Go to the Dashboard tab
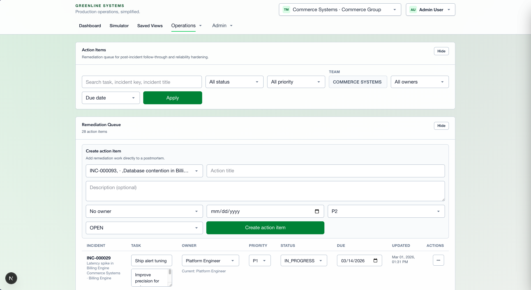 90,26
